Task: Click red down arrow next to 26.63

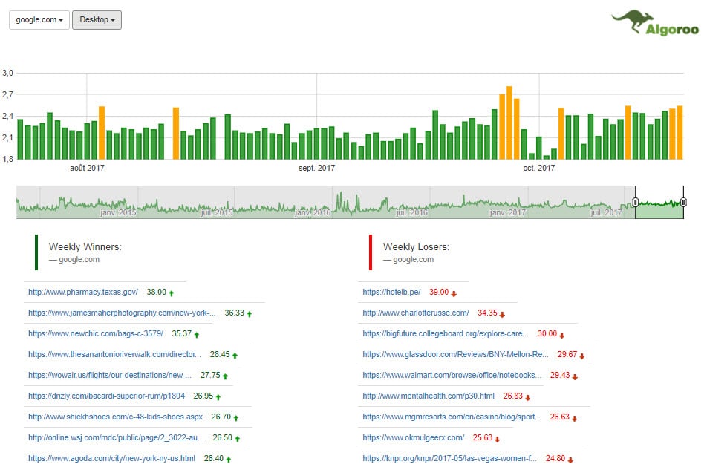Action: pyautogui.click(x=575, y=418)
